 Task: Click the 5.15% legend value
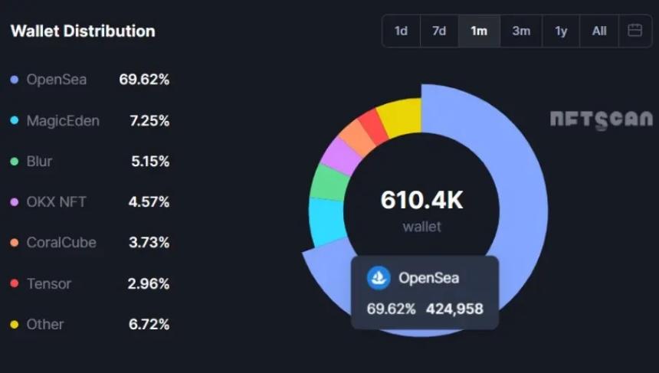coord(150,162)
